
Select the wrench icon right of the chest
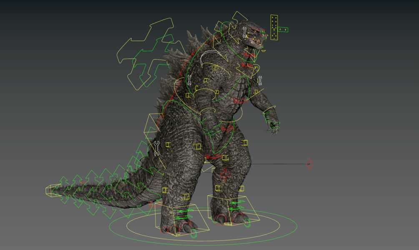pos(260,80)
